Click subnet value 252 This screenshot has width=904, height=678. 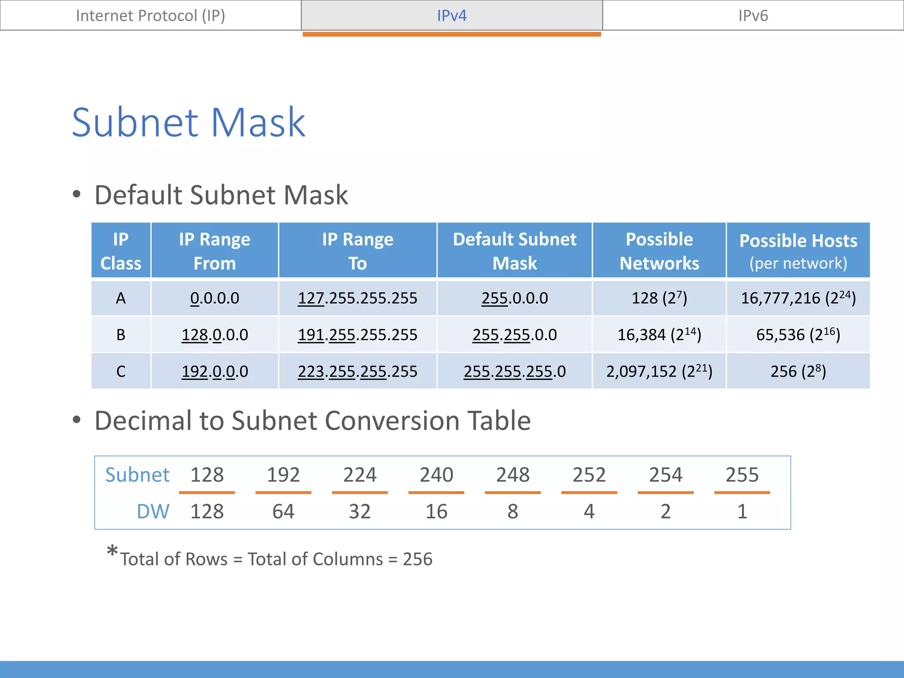tap(589, 475)
